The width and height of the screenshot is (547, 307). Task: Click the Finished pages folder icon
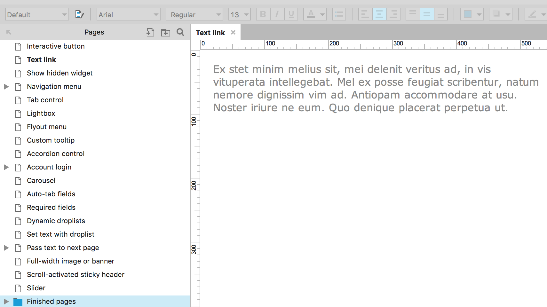pos(18,302)
